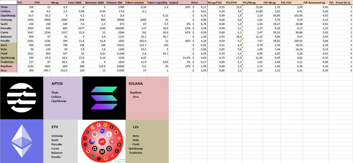Select Pancake's fees cell showing 5377
Image resolution: width=353 pixels, height=163 pixels.
76,28
